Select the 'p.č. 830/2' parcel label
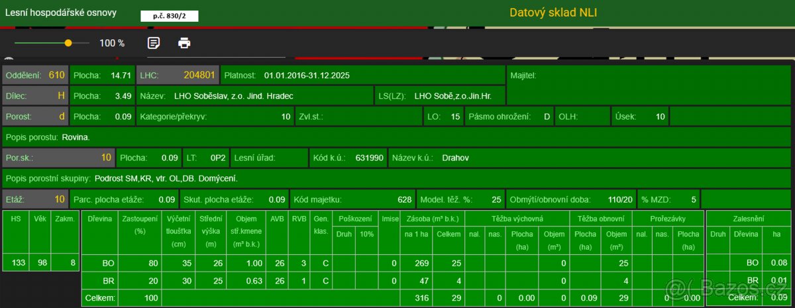 coord(170,16)
